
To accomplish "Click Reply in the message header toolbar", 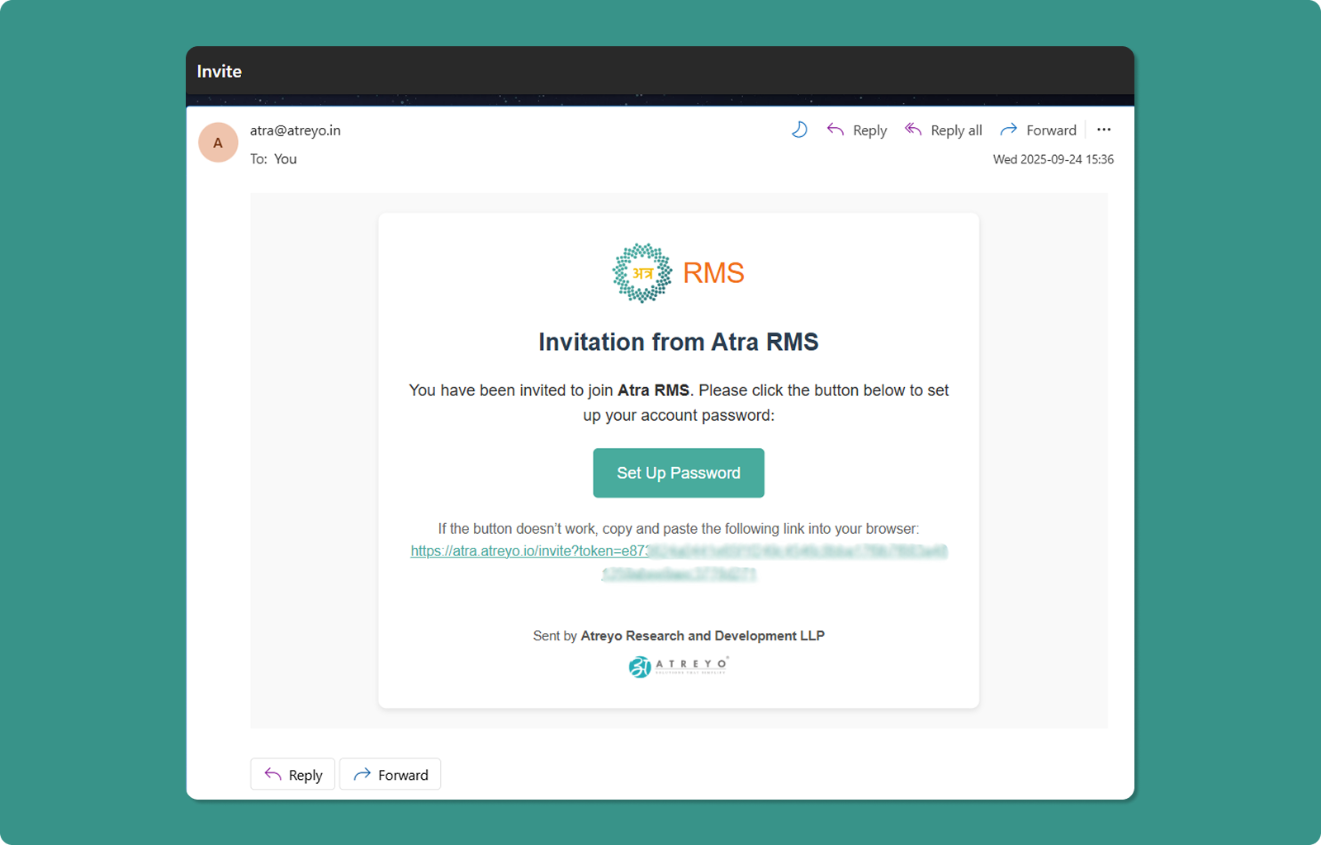I will tap(857, 130).
